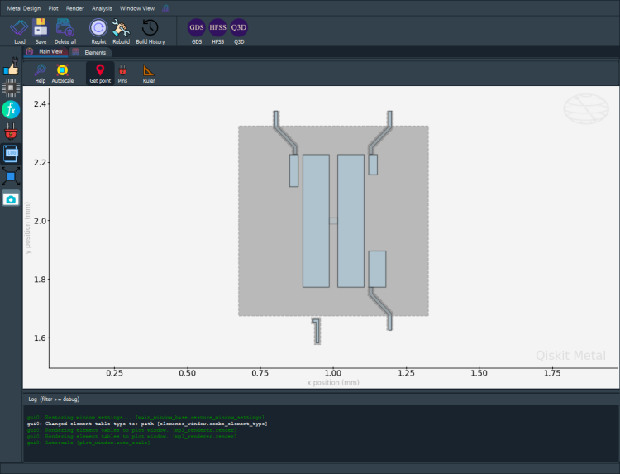
Task: Rebuild the design components
Action: 121,31
